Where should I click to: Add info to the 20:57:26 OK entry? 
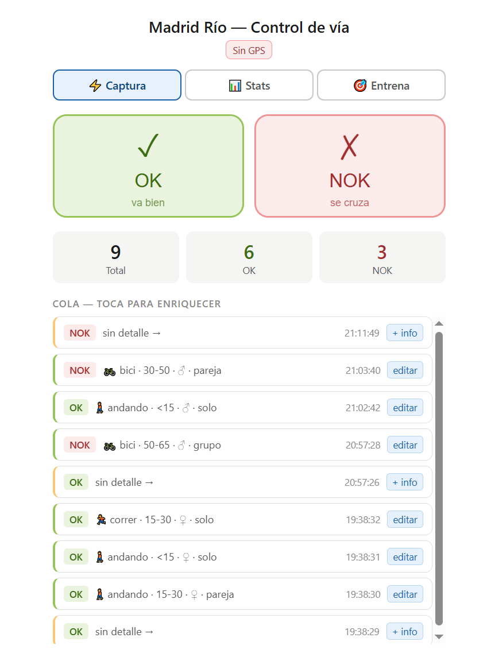click(x=404, y=482)
